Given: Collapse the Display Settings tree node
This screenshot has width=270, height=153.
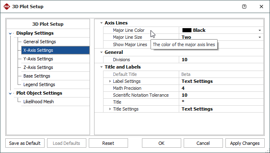Looking at the screenshot, I should [x=10, y=33].
